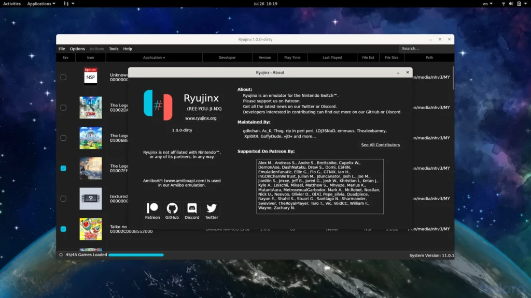This screenshot has height=298, width=531.
Task: Select the Zelda Breath of the Wild cover
Action: [x=90, y=168]
